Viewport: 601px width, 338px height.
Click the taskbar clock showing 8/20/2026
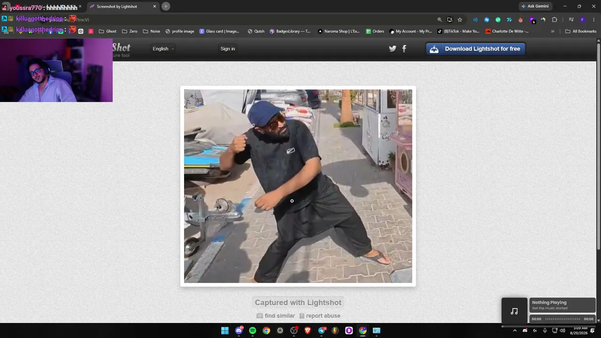tap(578, 330)
